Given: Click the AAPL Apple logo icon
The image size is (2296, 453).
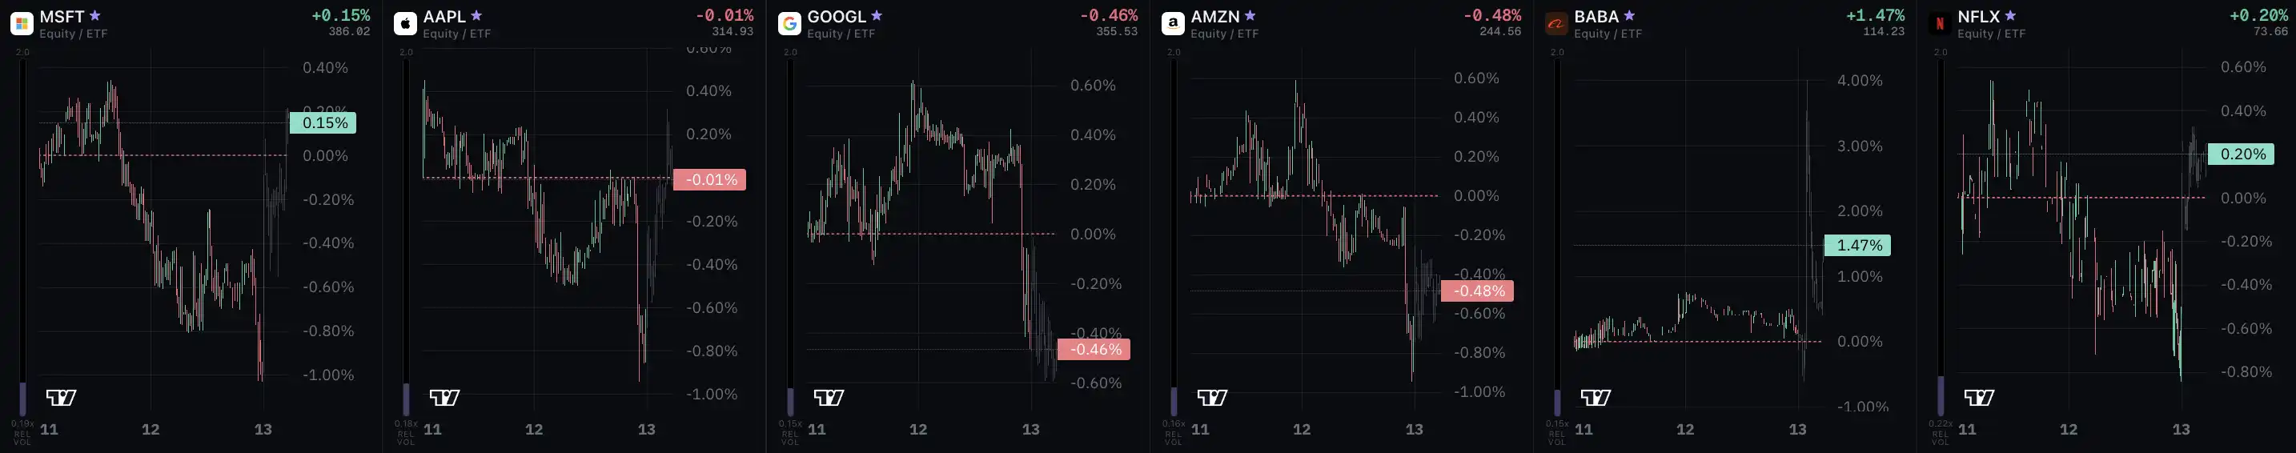Looking at the screenshot, I should pos(406,24).
